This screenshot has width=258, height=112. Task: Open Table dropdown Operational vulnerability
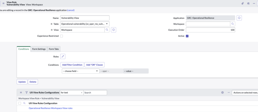coord(85,24)
